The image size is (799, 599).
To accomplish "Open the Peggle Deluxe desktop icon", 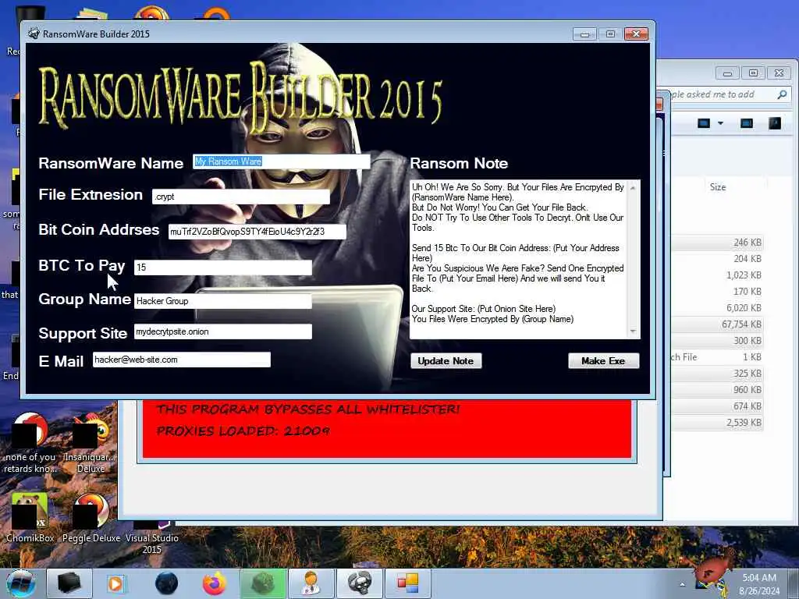I will [x=91, y=518].
